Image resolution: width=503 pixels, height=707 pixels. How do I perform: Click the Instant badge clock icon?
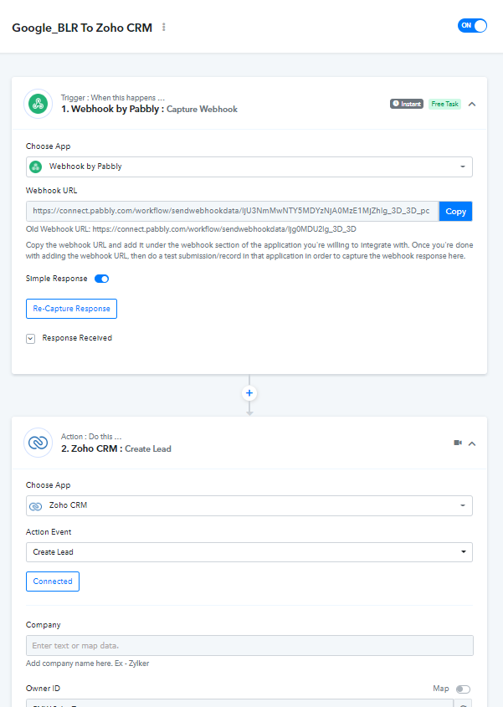click(396, 104)
